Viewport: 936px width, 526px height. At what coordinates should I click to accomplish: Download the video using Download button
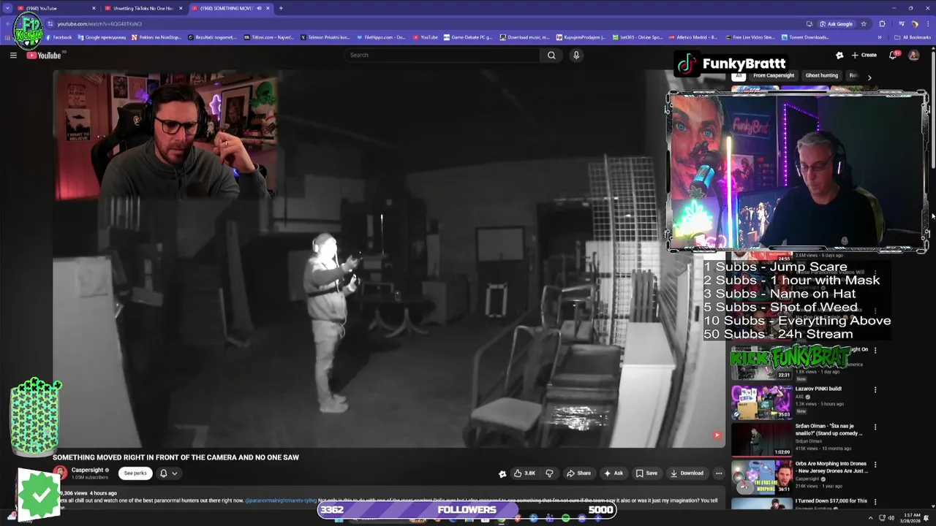[687, 473]
